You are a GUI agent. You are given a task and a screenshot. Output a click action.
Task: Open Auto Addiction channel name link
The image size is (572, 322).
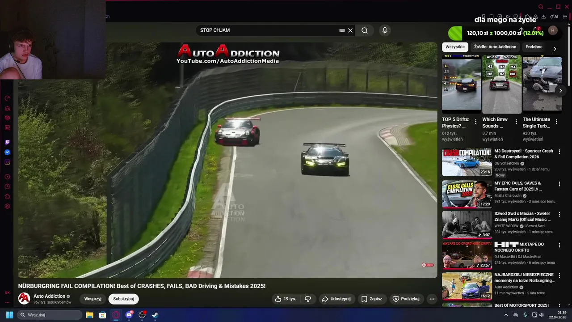pyautogui.click(x=49, y=296)
